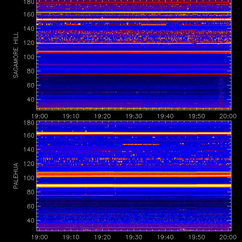Viewport: 242px width, 242px height.
Task: Select the 80 label on Palehua axis
Action: [31, 192]
